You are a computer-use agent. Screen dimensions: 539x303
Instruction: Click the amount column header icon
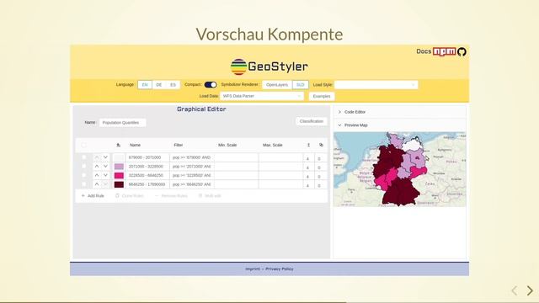(x=308, y=145)
